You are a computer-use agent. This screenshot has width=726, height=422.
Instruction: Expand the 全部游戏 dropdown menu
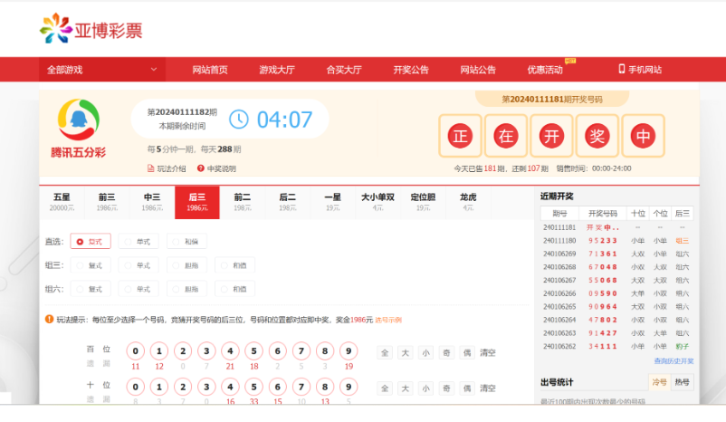[102, 70]
